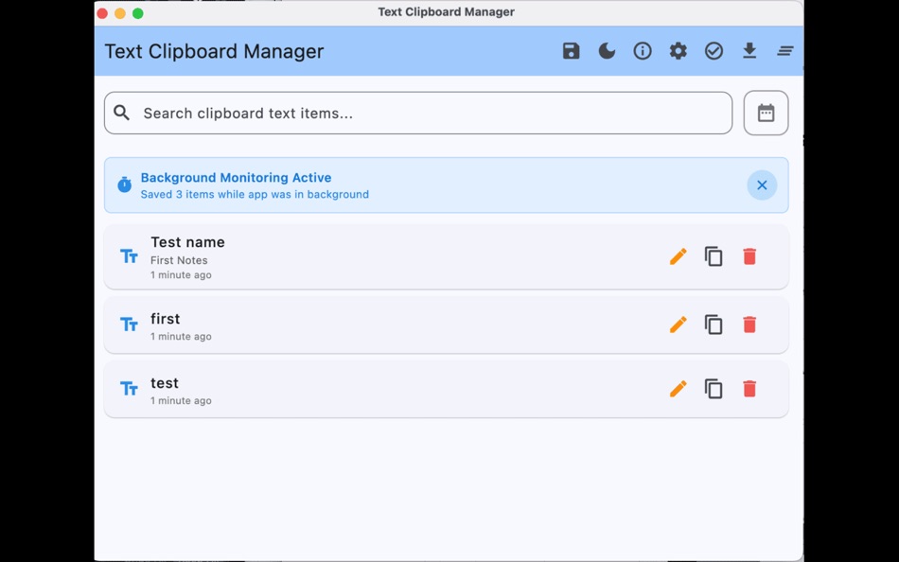Click the clipboard search input field
Screen dimensions: 899x562
(379, 113)
